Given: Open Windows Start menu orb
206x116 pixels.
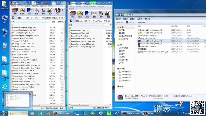Looking at the screenshot, I should coord(3,113).
